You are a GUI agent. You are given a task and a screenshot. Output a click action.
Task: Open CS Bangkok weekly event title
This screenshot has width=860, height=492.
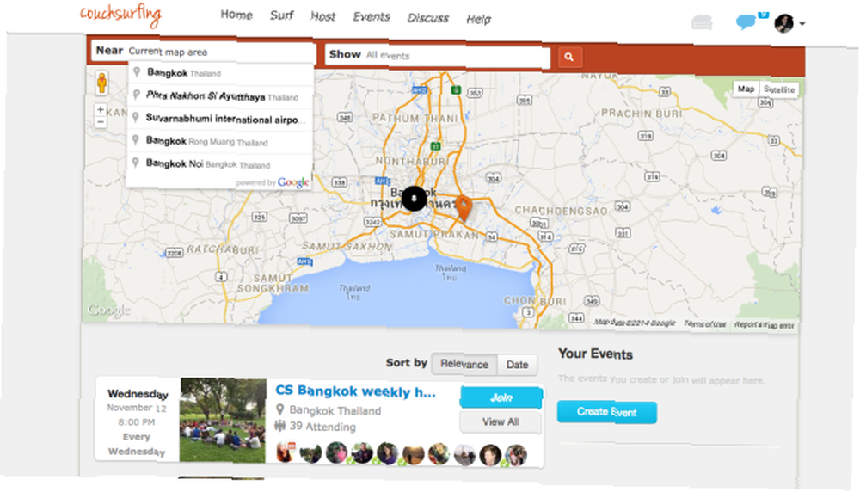[x=356, y=391]
